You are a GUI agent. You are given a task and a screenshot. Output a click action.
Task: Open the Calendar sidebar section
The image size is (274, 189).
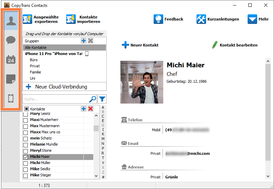(x=11, y=59)
